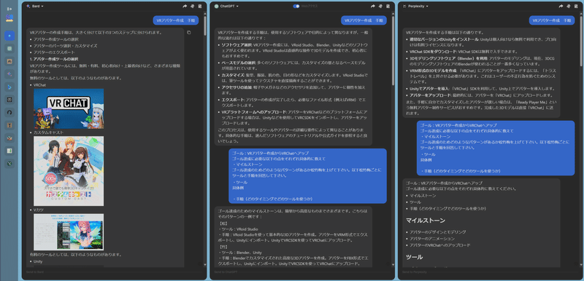Click the long blue goal prompt in ChatGPT panel
Image resolution: width=584 pixels, height=281 pixels.
(308, 176)
